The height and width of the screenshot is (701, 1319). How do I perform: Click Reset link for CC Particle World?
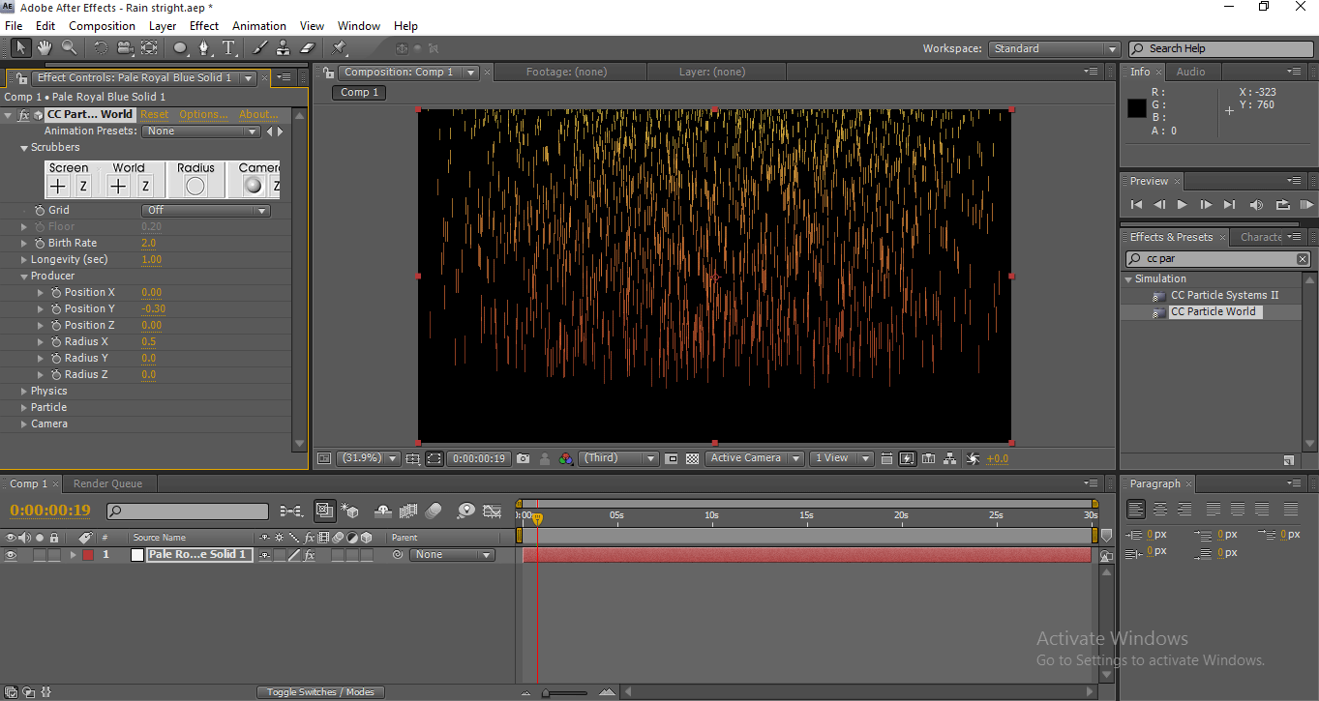(x=154, y=114)
